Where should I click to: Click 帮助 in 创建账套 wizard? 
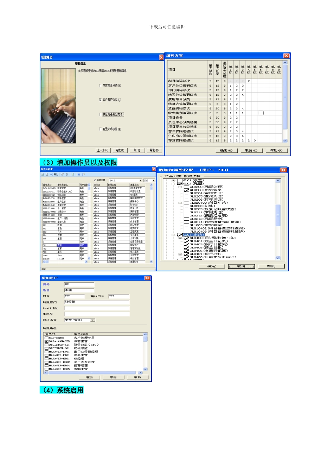tap(154, 150)
